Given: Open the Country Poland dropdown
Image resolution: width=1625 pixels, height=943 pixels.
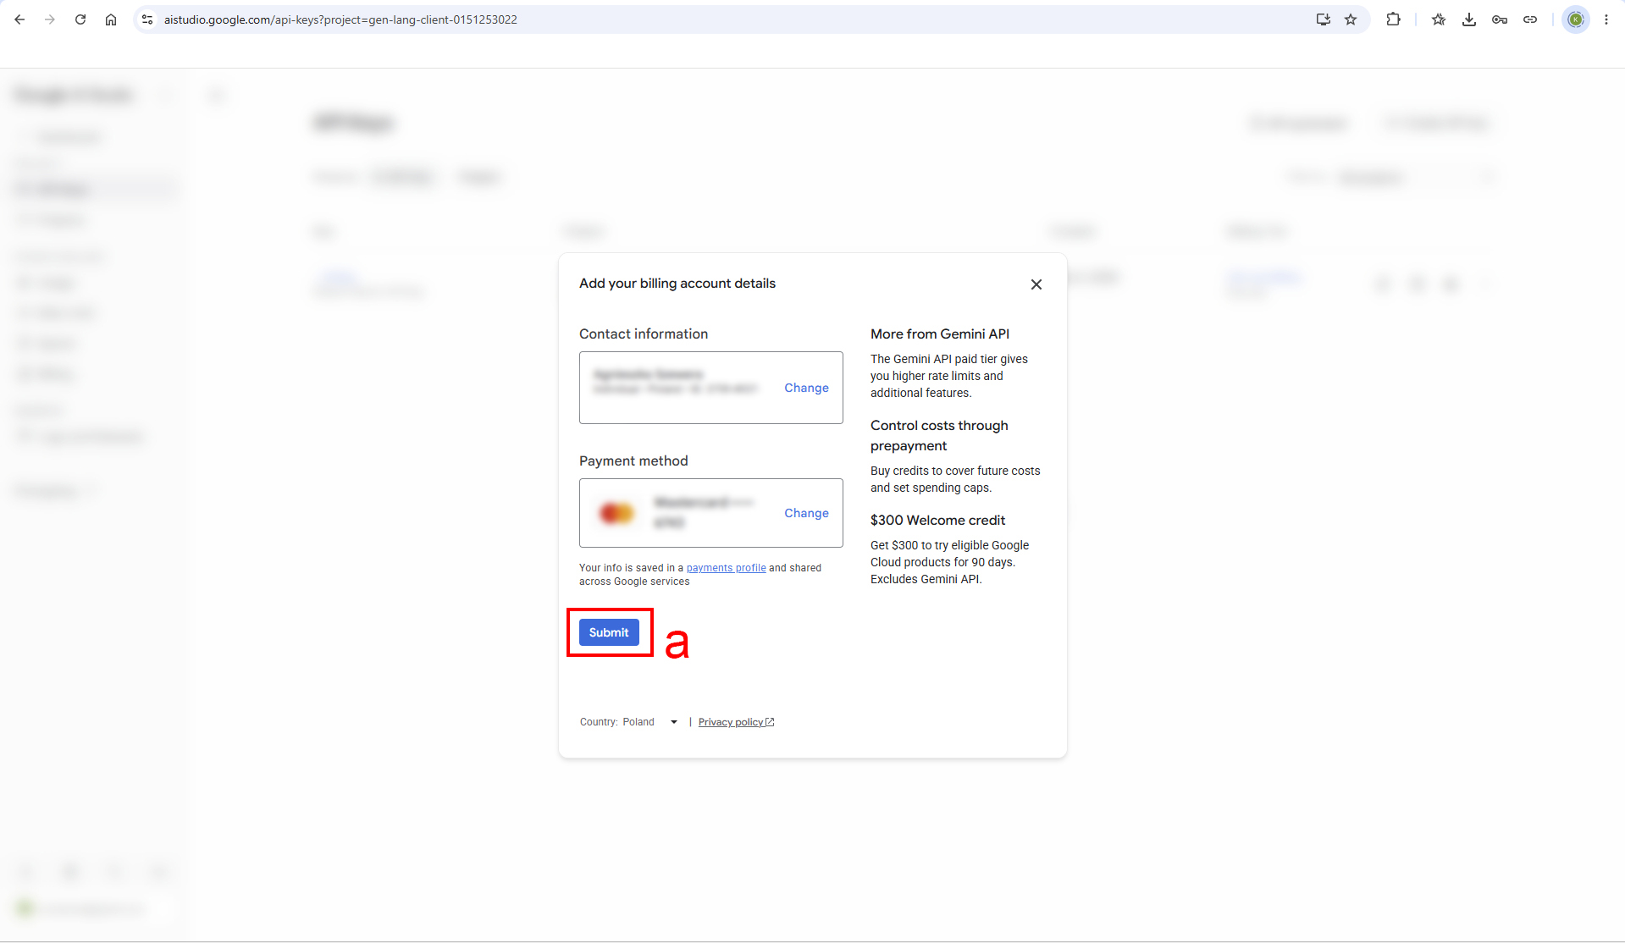Looking at the screenshot, I should coord(629,722).
